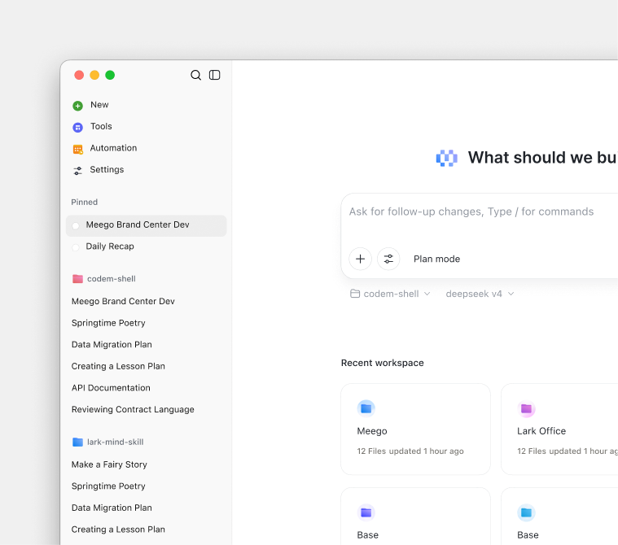
Task: Open the first Base workspace card
Action: [x=415, y=517]
